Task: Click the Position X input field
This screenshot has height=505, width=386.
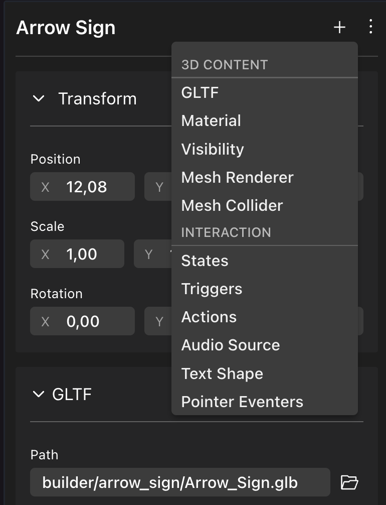Action: point(90,187)
